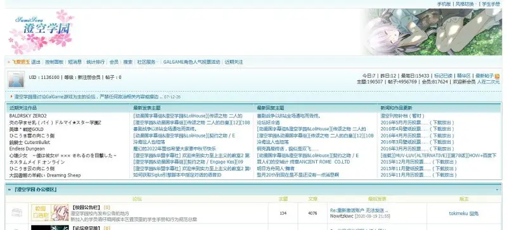Open 2016年4月壁纸投票 news item
The width and height of the screenshot is (507, 230).
(x=418, y=129)
